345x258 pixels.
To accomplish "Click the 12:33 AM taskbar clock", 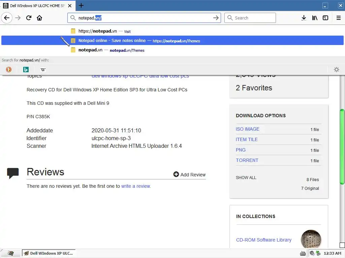I will click(333, 253).
